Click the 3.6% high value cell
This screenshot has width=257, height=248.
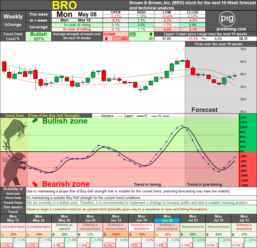[141, 25]
